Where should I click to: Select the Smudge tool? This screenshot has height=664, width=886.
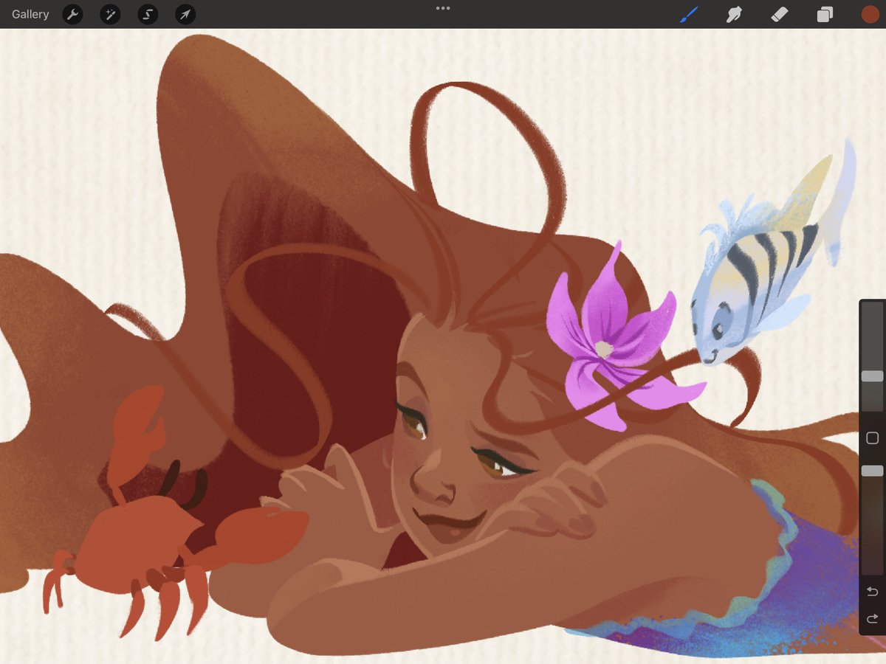734,14
